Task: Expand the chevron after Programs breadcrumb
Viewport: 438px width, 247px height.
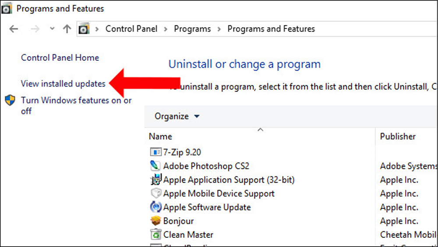Action: click(x=219, y=29)
